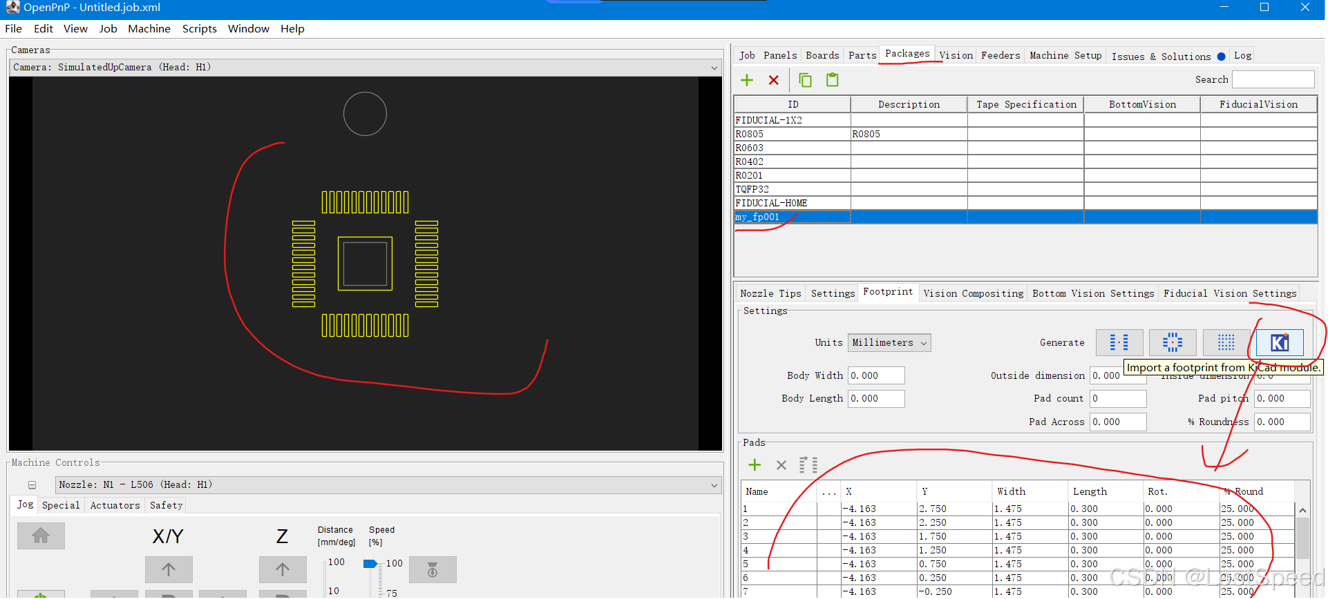Generate a dual-row pad footprint
The width and height of the screenshot is (1328, 599).
(x=1119, y=342)
